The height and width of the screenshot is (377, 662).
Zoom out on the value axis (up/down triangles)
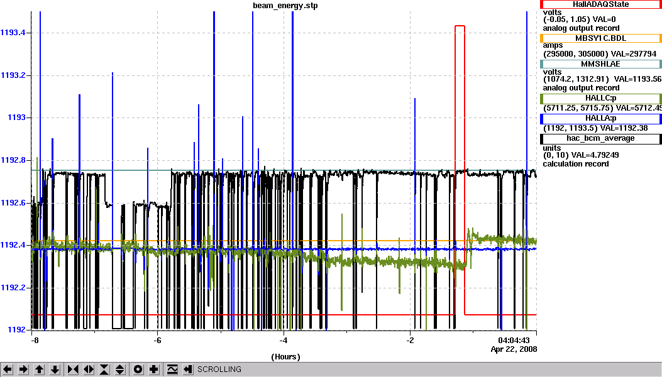(120, 369)
